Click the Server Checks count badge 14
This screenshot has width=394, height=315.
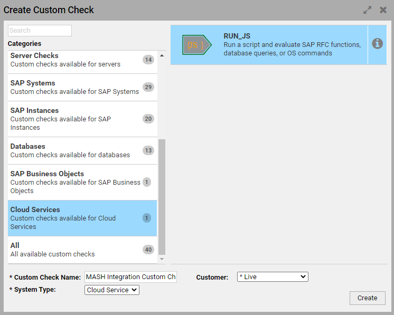pos(148,60)
